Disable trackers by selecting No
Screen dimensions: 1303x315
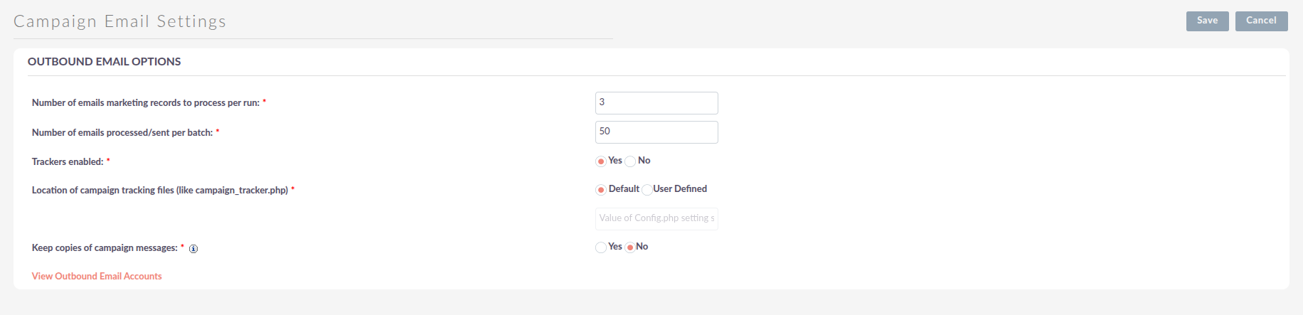tap(630, 161)
